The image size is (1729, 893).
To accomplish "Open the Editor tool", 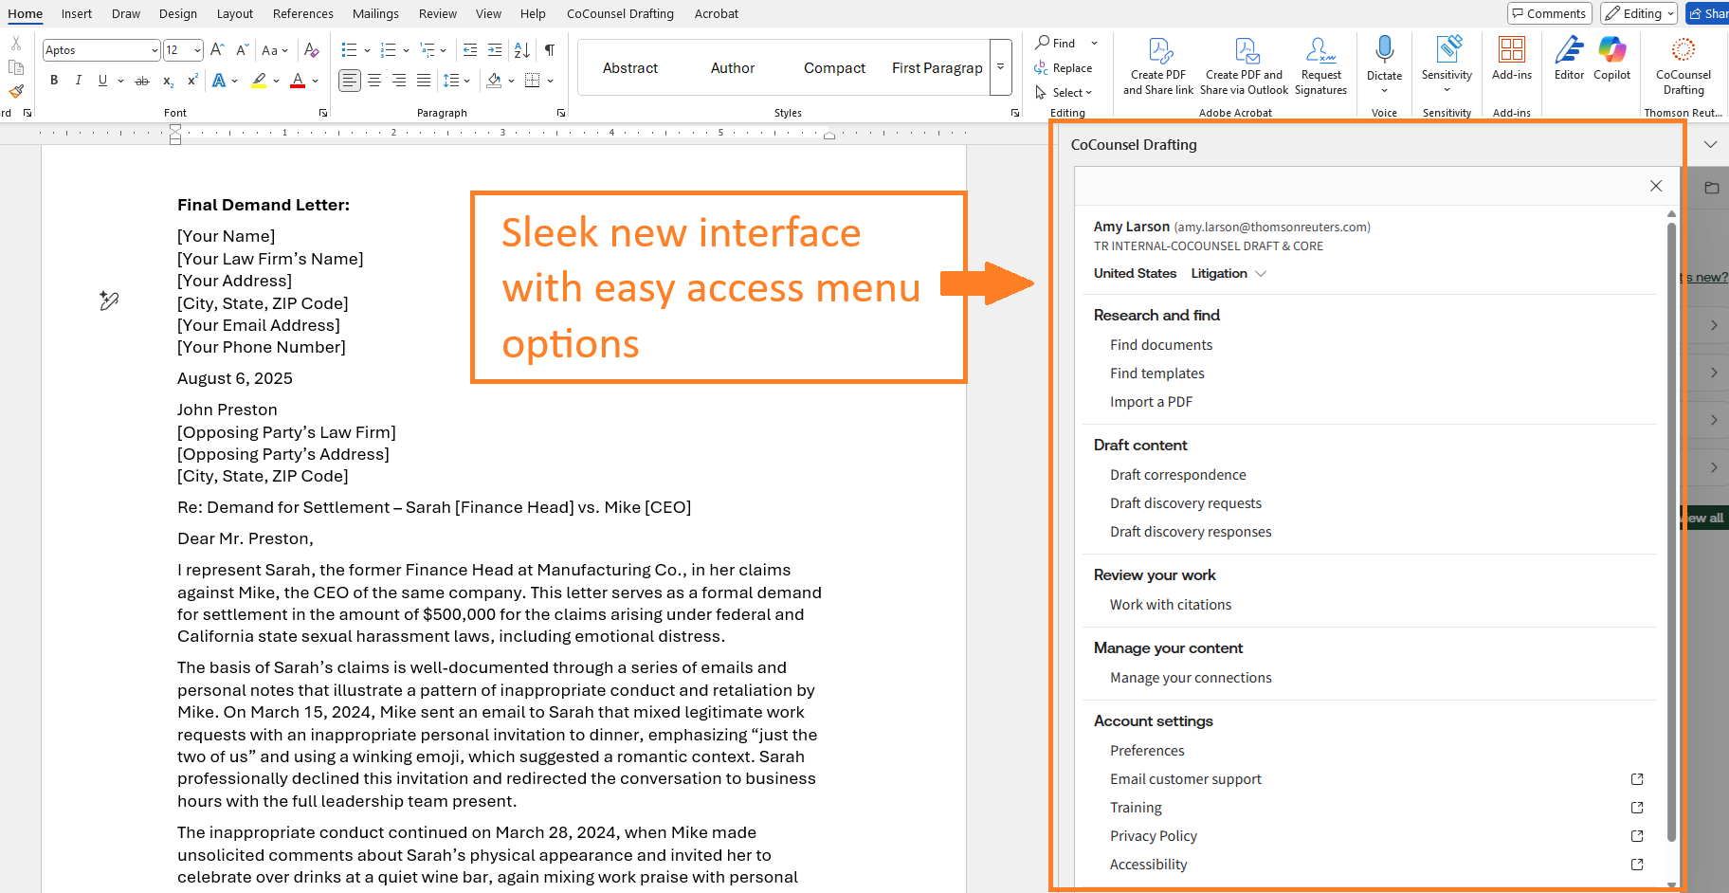I will coord(1569,58).
